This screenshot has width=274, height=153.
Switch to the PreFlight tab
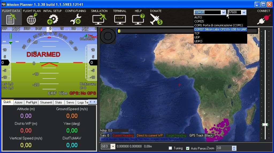click(x=32, y=102)
